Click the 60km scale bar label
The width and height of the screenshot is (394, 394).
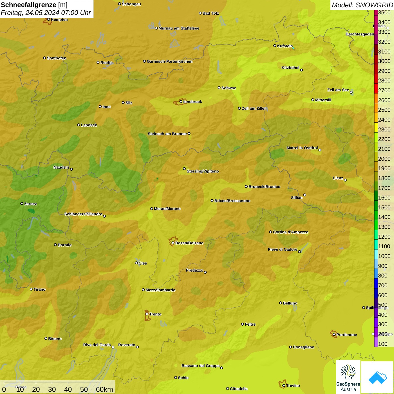104,389
